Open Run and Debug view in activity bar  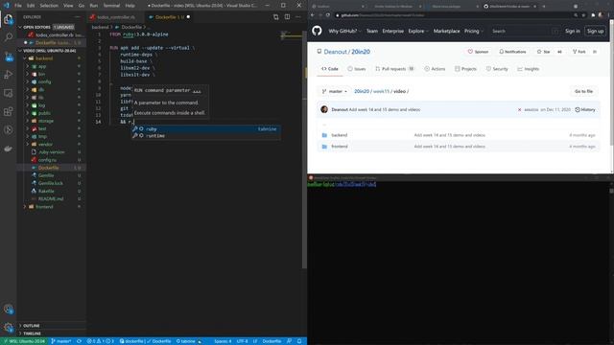pos(9,75)
